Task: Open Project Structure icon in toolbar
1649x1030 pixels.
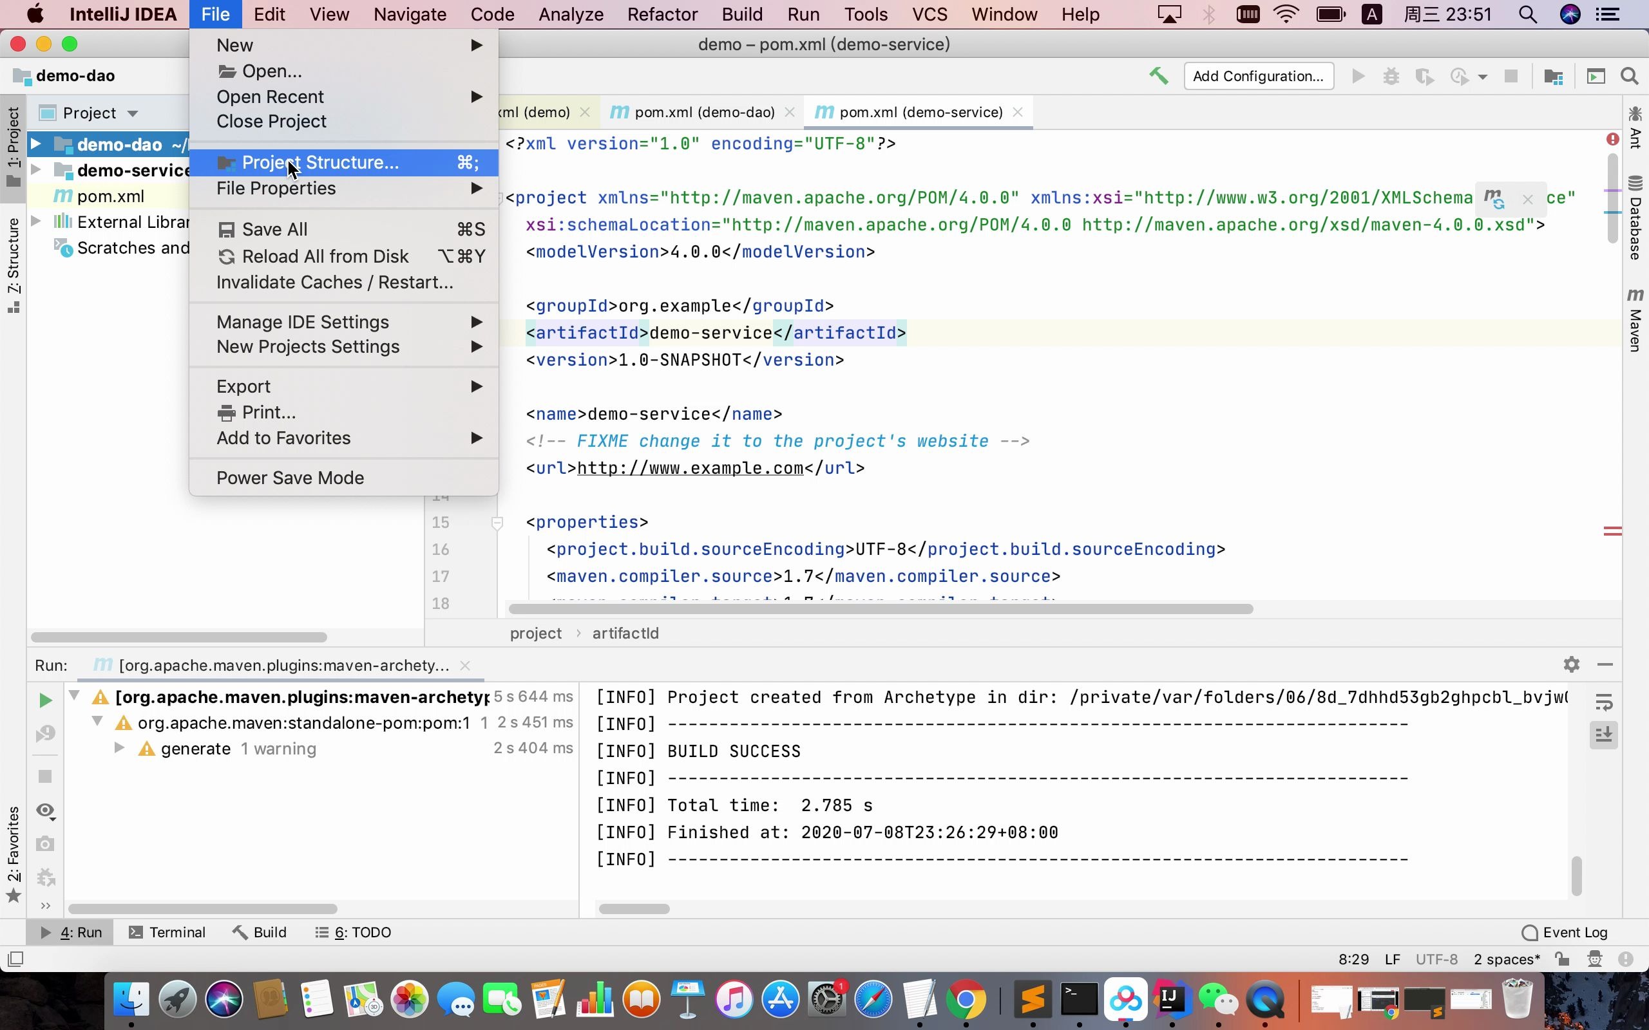Action: tap(1554, 77)
